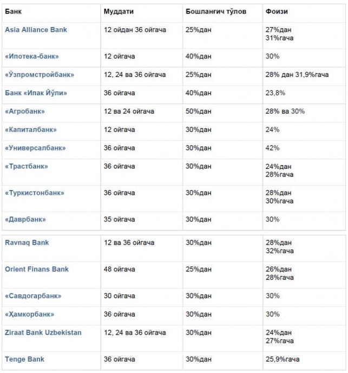Open «Капиталбанк» bank page link
This screenshot has width=348, height=373.
31,130
